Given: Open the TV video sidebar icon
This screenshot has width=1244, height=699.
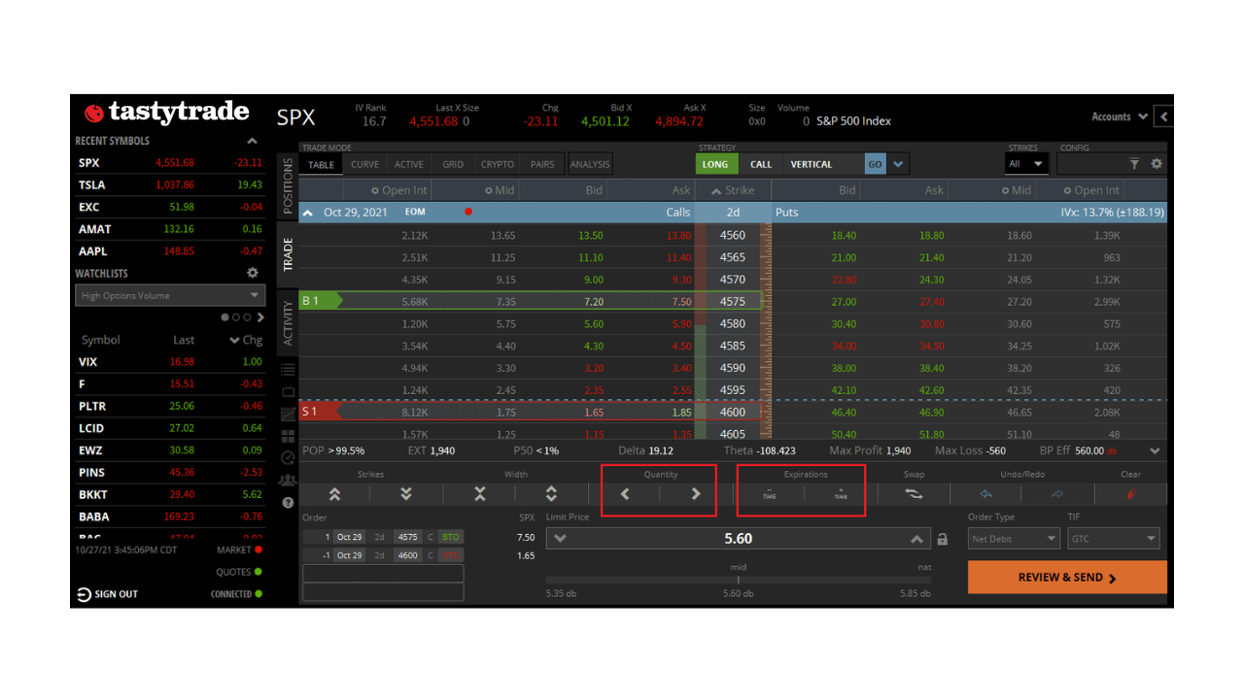Looking at the screenshot, I should point(288,391).
